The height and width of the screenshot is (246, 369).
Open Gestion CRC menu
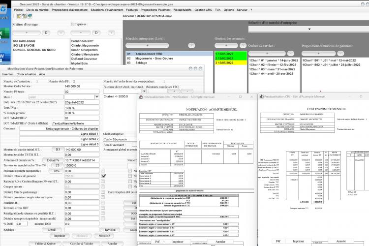click(203, 10)
